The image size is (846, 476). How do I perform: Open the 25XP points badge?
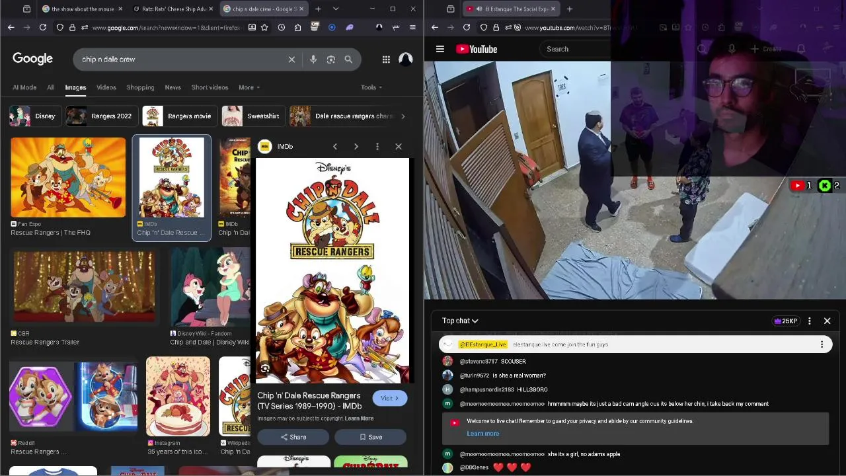[x=785, y=321]
